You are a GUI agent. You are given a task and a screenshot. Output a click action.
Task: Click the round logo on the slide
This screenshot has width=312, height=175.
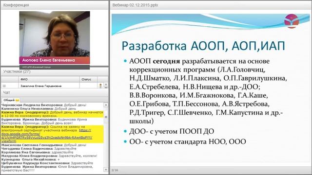pos(292,21)
